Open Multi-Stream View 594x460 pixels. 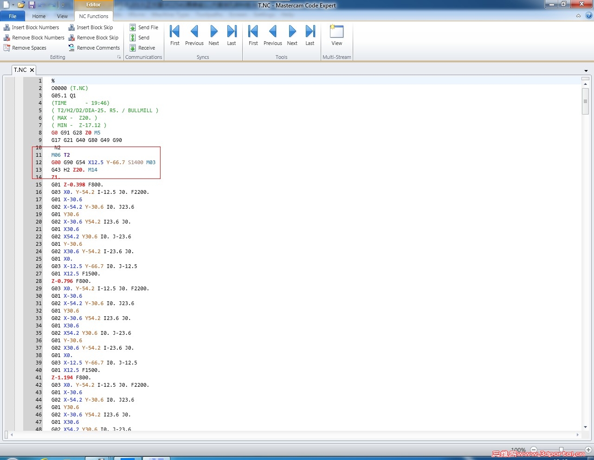pos(337,35)
